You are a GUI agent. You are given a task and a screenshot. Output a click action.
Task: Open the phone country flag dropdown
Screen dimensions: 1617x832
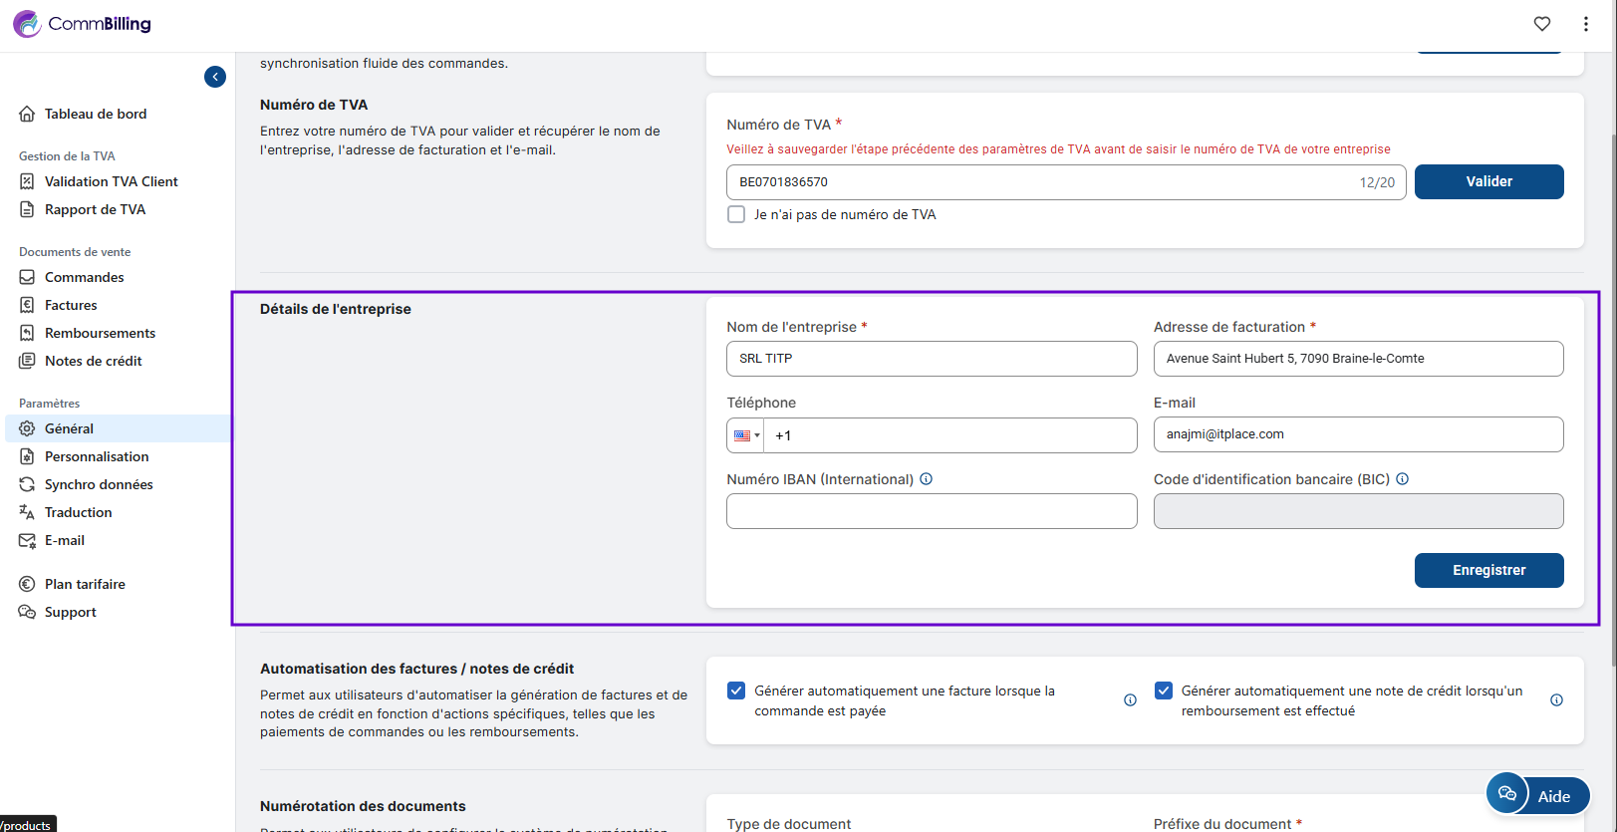click(746, 435)
